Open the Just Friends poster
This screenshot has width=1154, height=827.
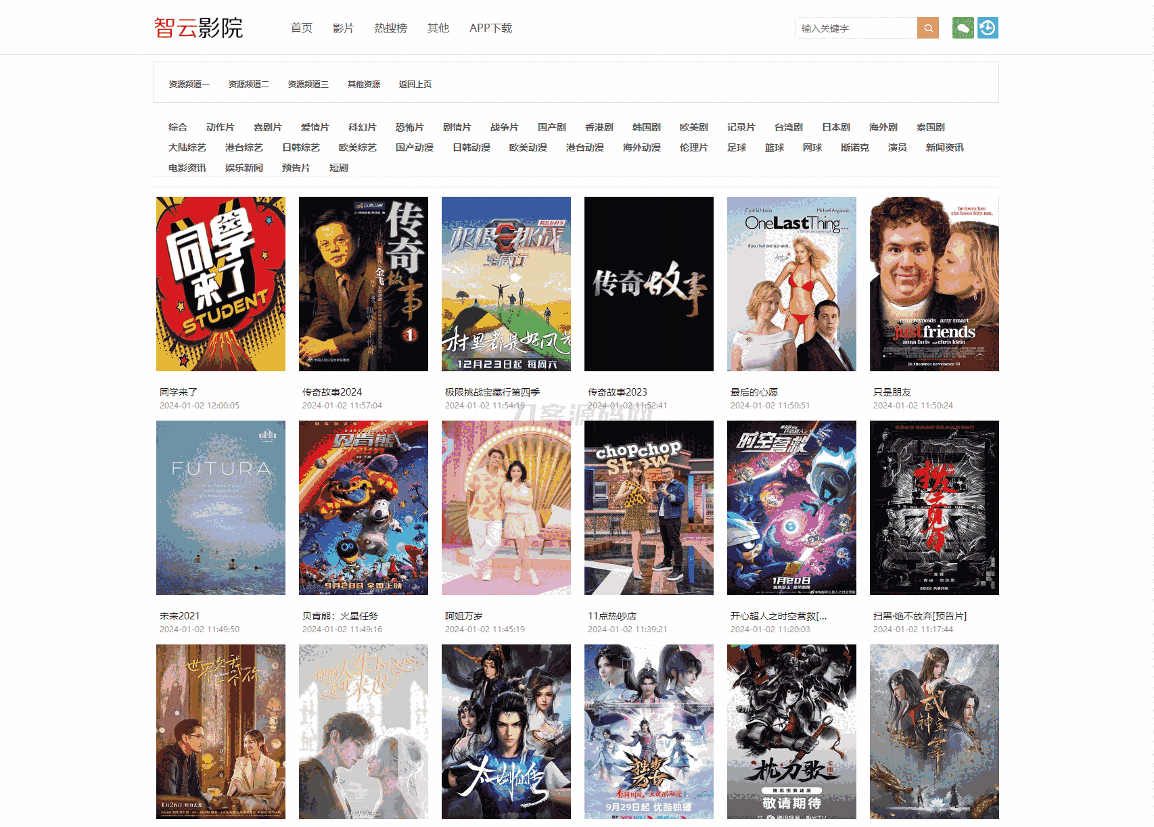[x=934, y=284]
